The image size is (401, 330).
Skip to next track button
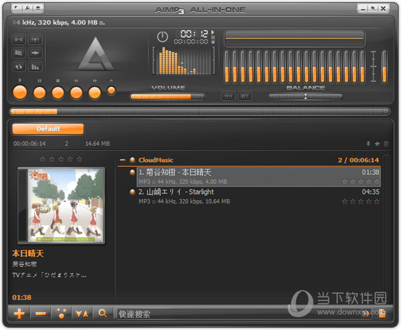click(x=95, y=93)
